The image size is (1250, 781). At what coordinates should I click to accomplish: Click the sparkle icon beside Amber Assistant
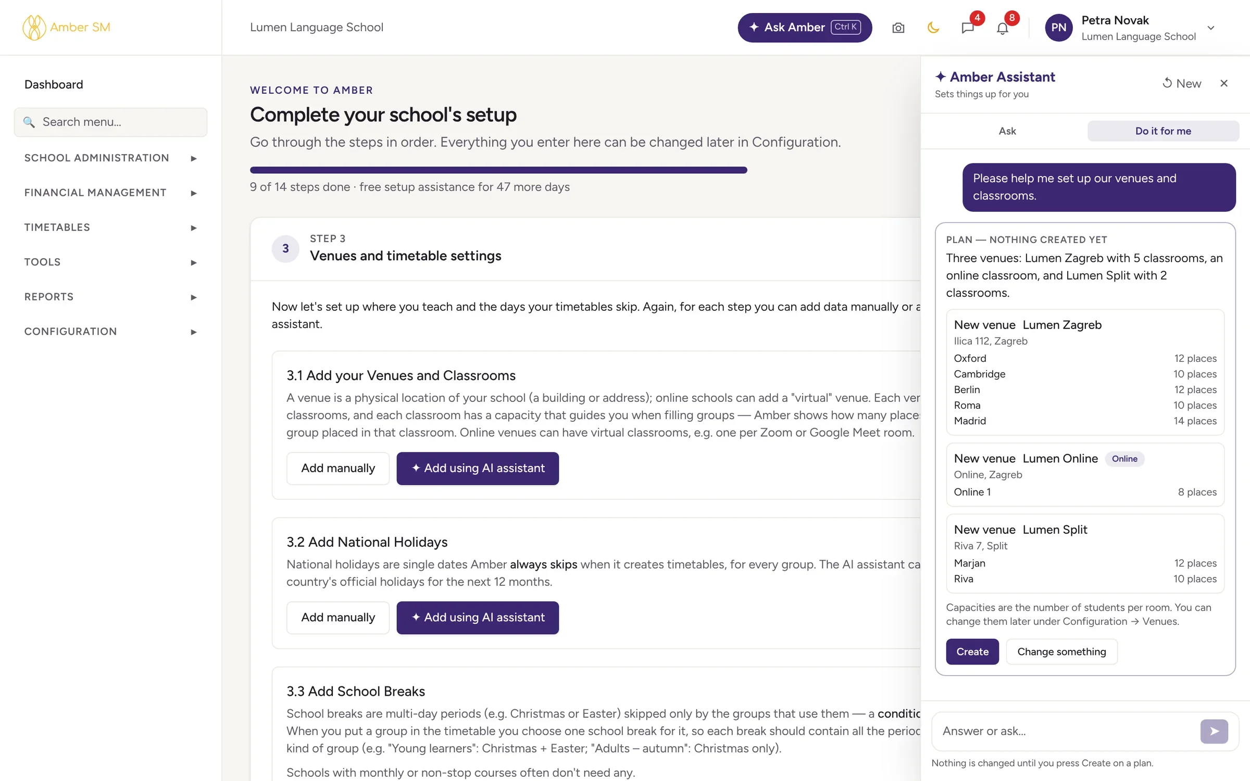pyautogui.click(x=940, y=77)
